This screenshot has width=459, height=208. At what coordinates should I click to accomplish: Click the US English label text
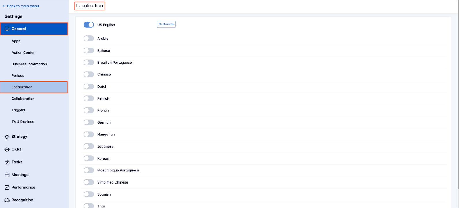click(106, 25)
